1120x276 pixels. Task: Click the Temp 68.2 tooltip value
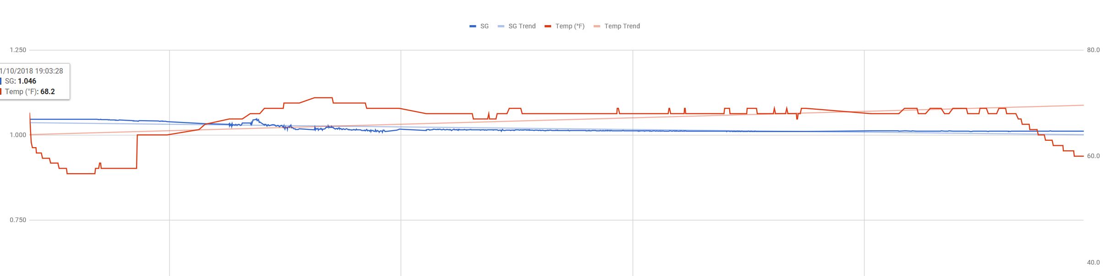pyautogui.click(x=48, y=91)
